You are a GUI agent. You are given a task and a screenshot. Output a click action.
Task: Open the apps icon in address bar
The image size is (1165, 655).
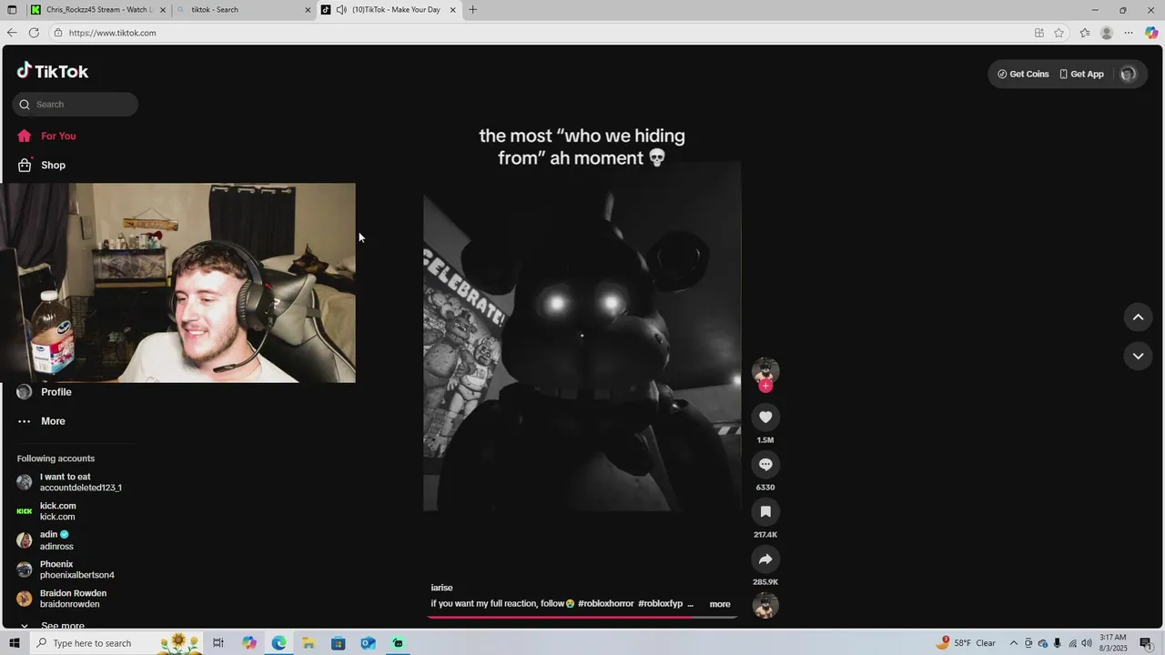coord(1039,33)
